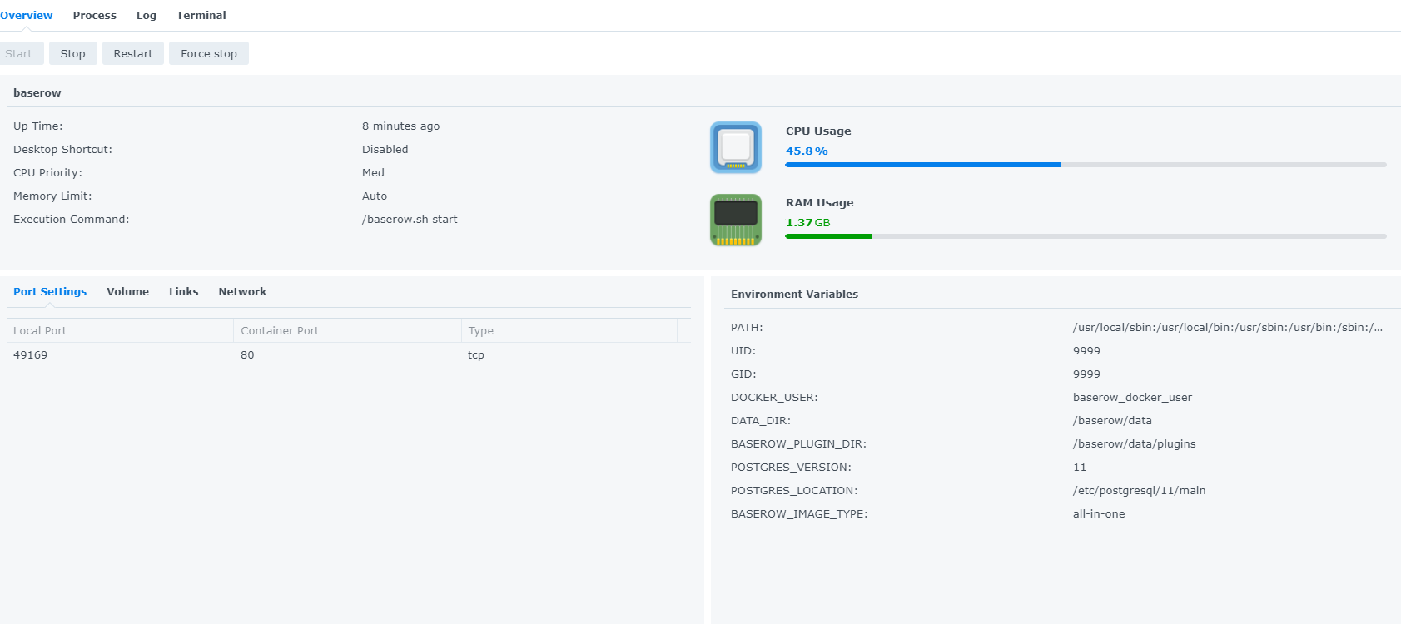Click the Environment Variables heading
1401x624 pixels.
point(794,294)
